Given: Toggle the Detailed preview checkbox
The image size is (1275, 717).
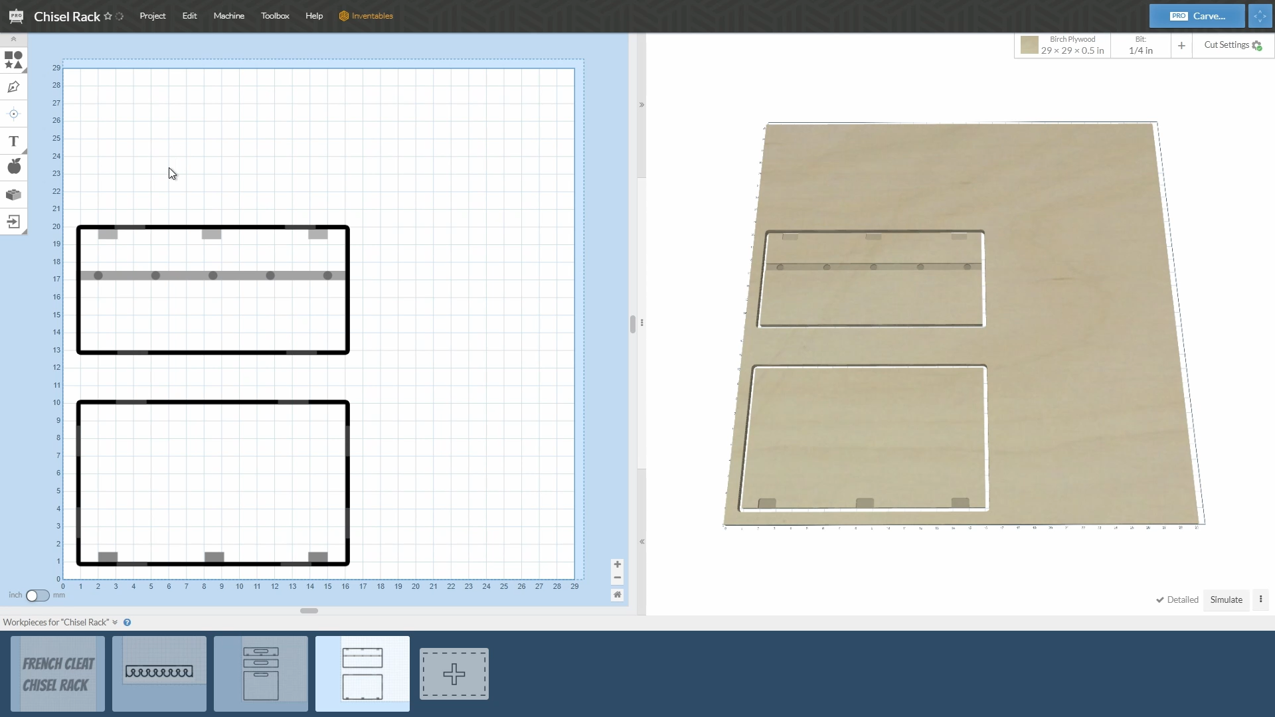Looking at the screenshot, I should point(1177,599).
